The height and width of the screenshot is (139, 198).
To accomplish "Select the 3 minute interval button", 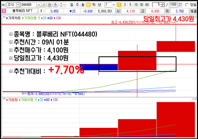I will tap(125, 5).
